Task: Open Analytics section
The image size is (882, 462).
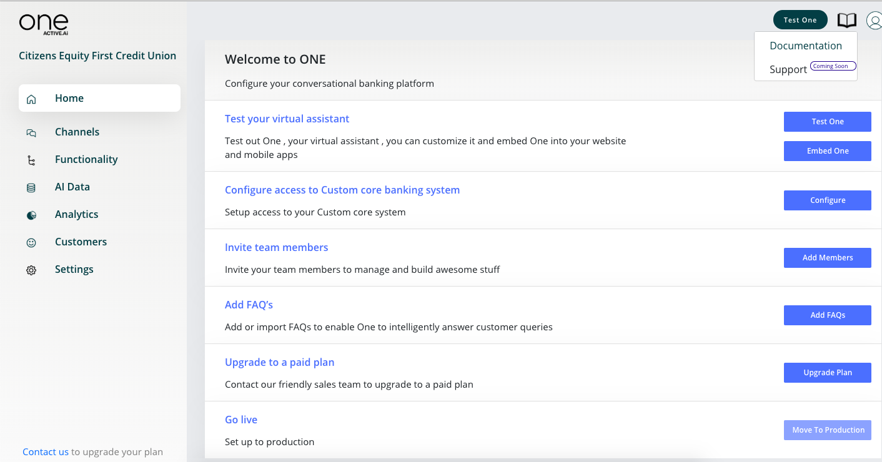Action: pyautogui.click(x=76, y=214)
